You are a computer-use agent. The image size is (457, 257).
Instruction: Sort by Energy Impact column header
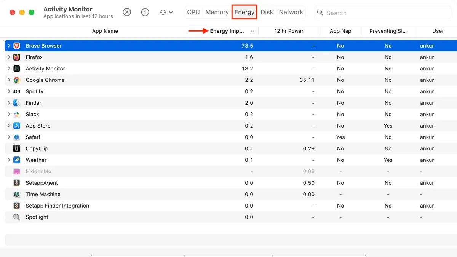pos(227,31)
